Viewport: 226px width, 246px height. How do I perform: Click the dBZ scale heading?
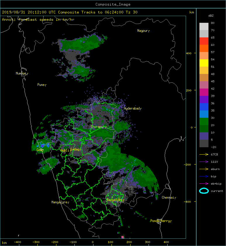[x=211, y=16]
